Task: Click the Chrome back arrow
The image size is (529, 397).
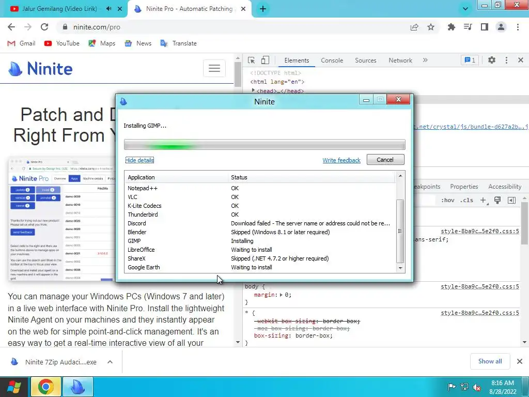Action: [x=11, y=27]
